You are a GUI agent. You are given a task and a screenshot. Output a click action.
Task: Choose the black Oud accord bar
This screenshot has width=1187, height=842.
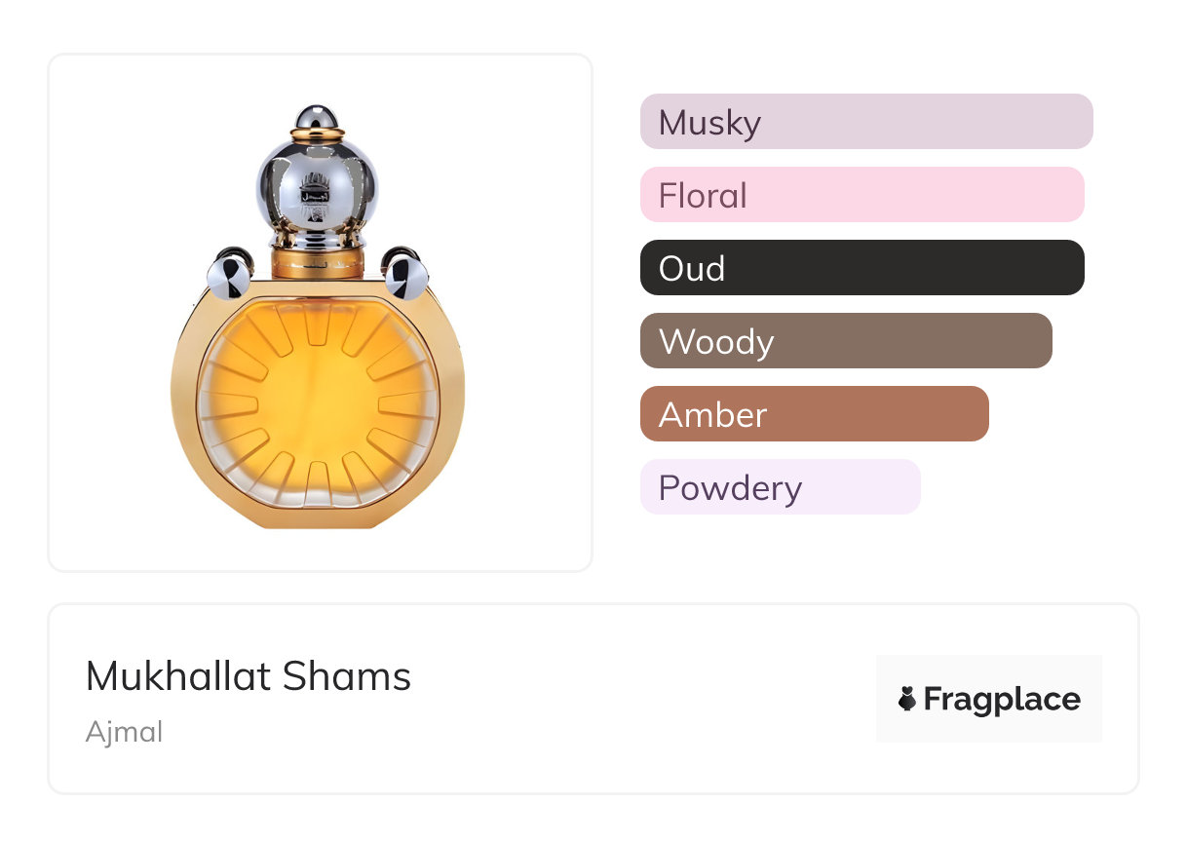862,268
